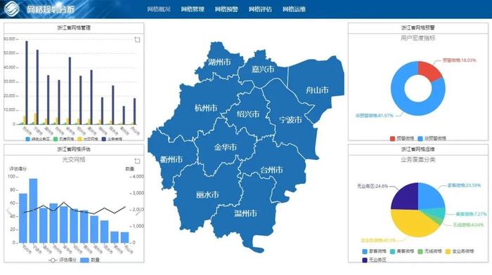This screenshot has height=275, width=492.
Task: Click the China Mobile logo icon
Action: 12,8
